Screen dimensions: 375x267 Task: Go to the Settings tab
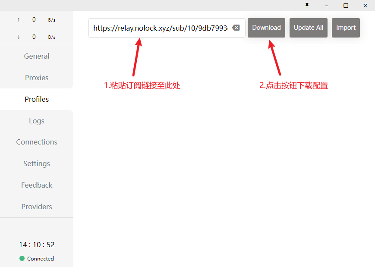pyautogui.click(x=37, y=163)
